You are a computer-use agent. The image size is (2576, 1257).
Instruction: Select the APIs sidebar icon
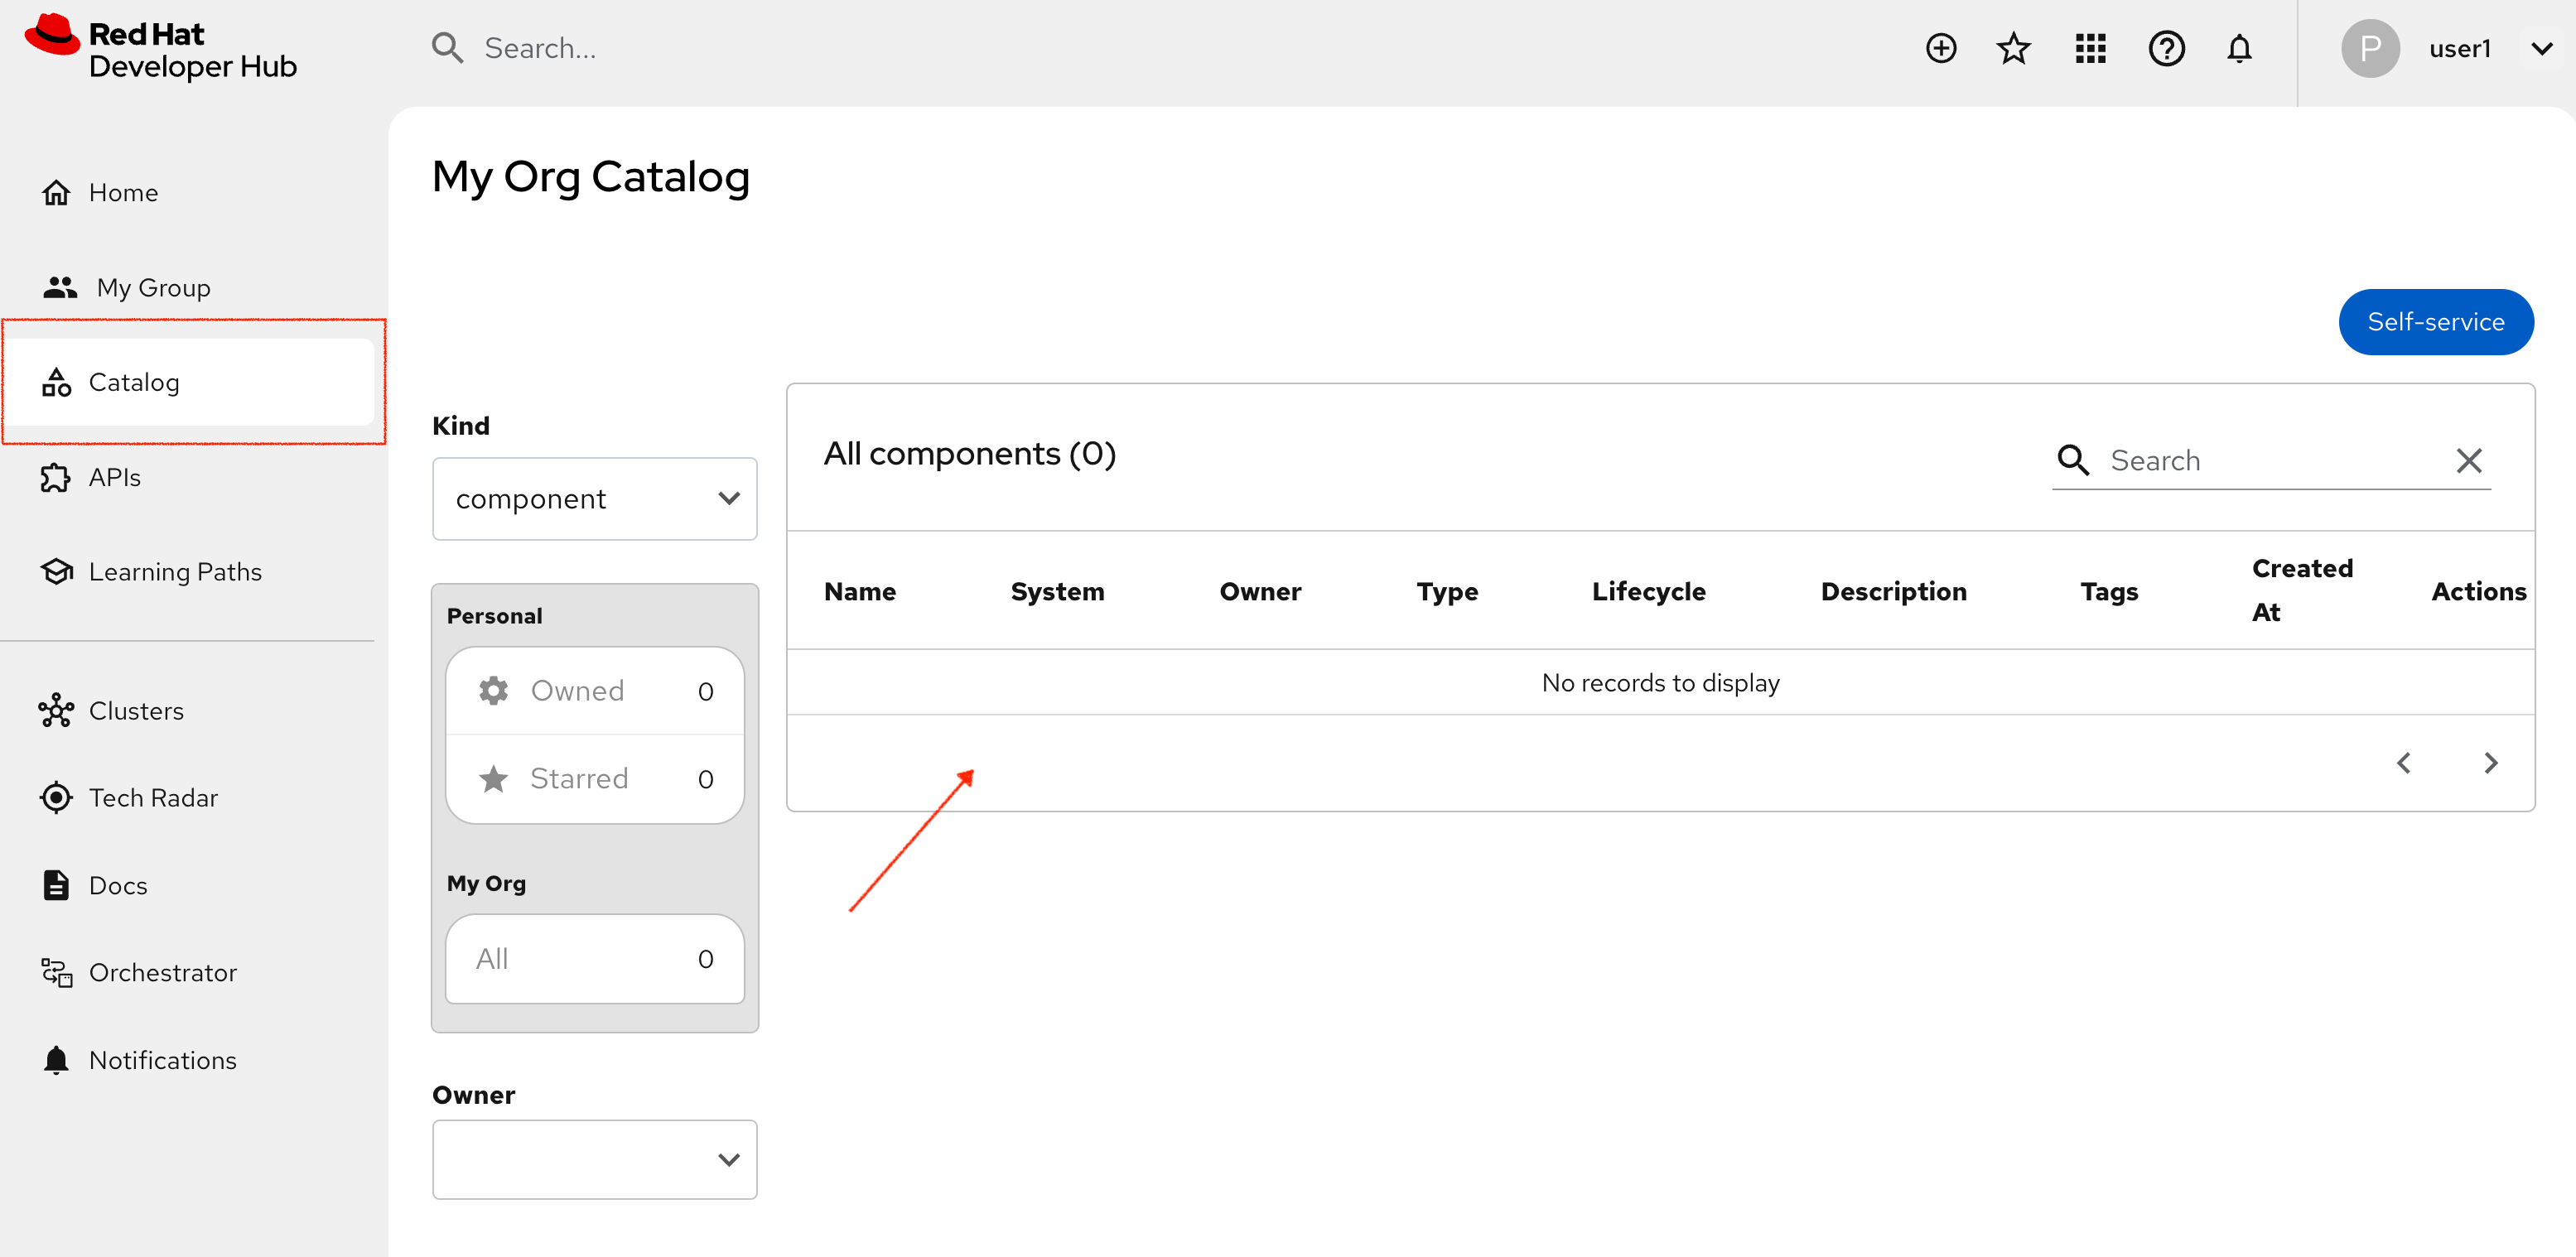(x=56, y=477)
